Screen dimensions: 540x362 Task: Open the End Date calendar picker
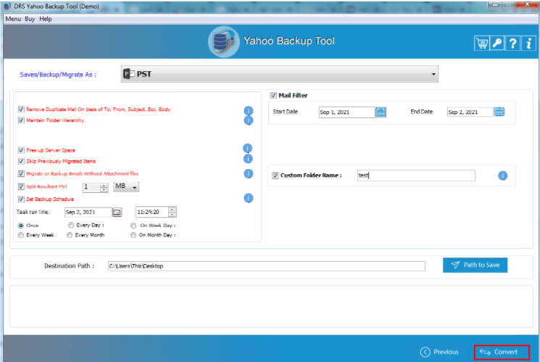[499, 112]
